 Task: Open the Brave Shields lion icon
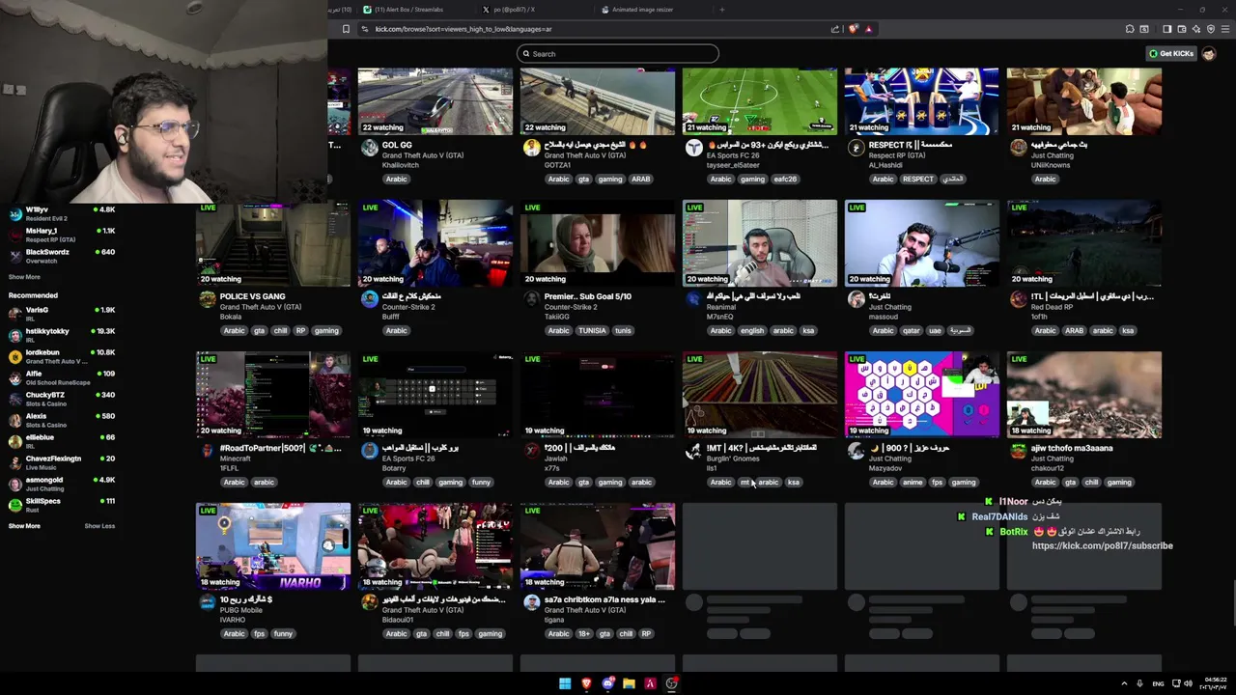pos(853,29)
